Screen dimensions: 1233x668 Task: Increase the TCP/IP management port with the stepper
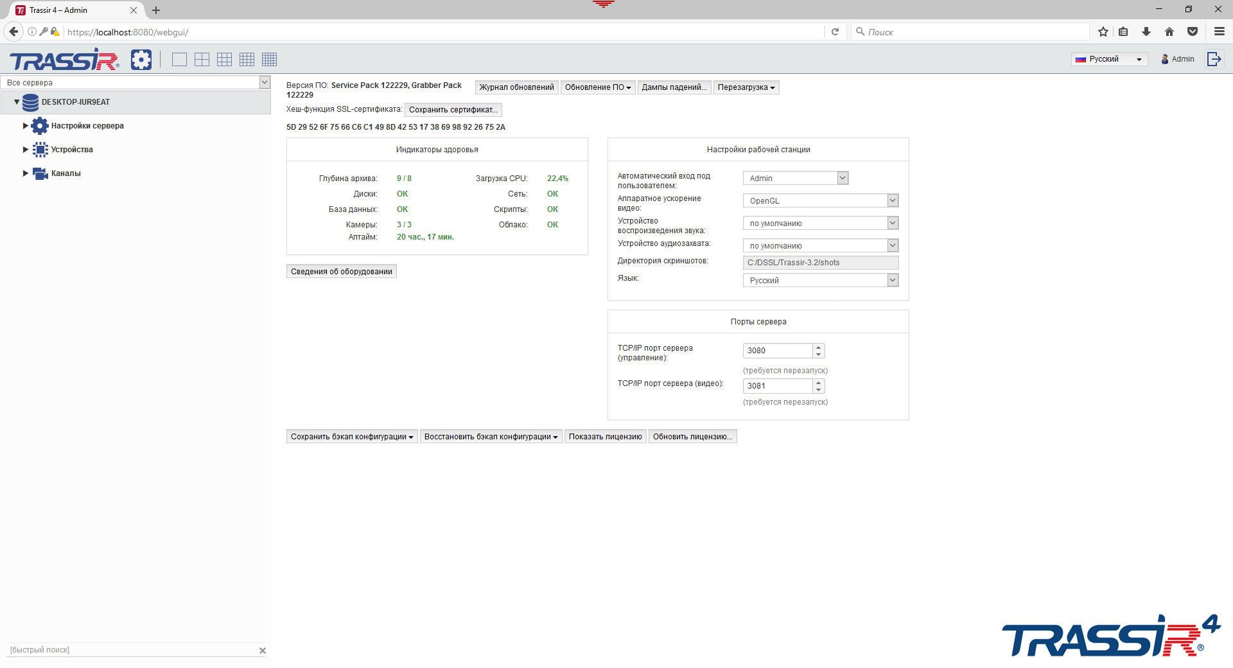[x=818, y=347]
